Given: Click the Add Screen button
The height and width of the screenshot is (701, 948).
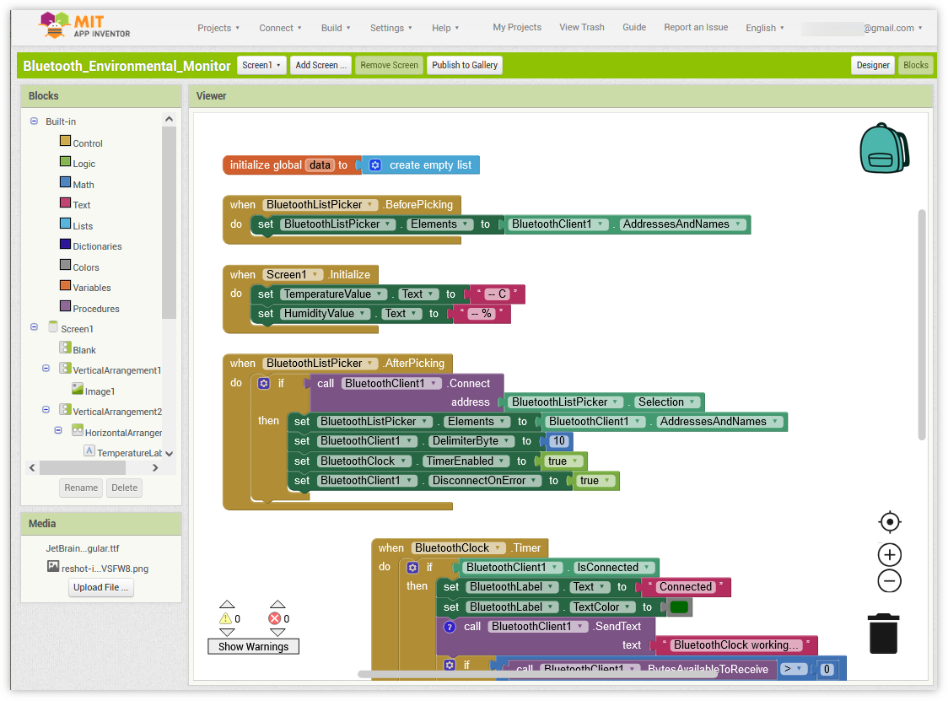Looking at the screenshot, I should point(321,65).
